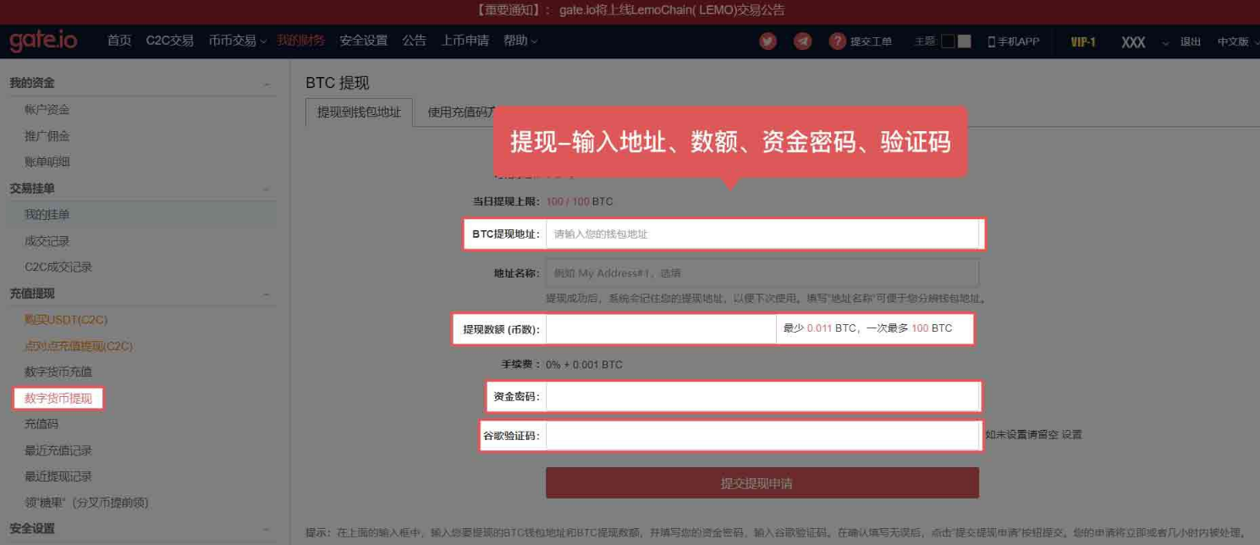Open the Twitter icon link
Image resolution: width=1260 pixels, height=545 pixels.
(768, 41)
